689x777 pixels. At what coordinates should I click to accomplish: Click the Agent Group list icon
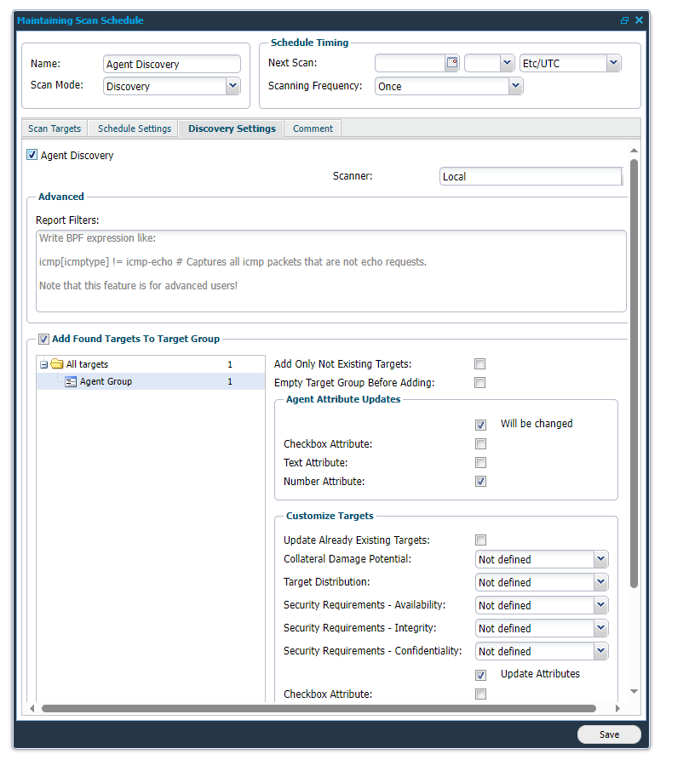pyautogui.click(x=72, y=382)
